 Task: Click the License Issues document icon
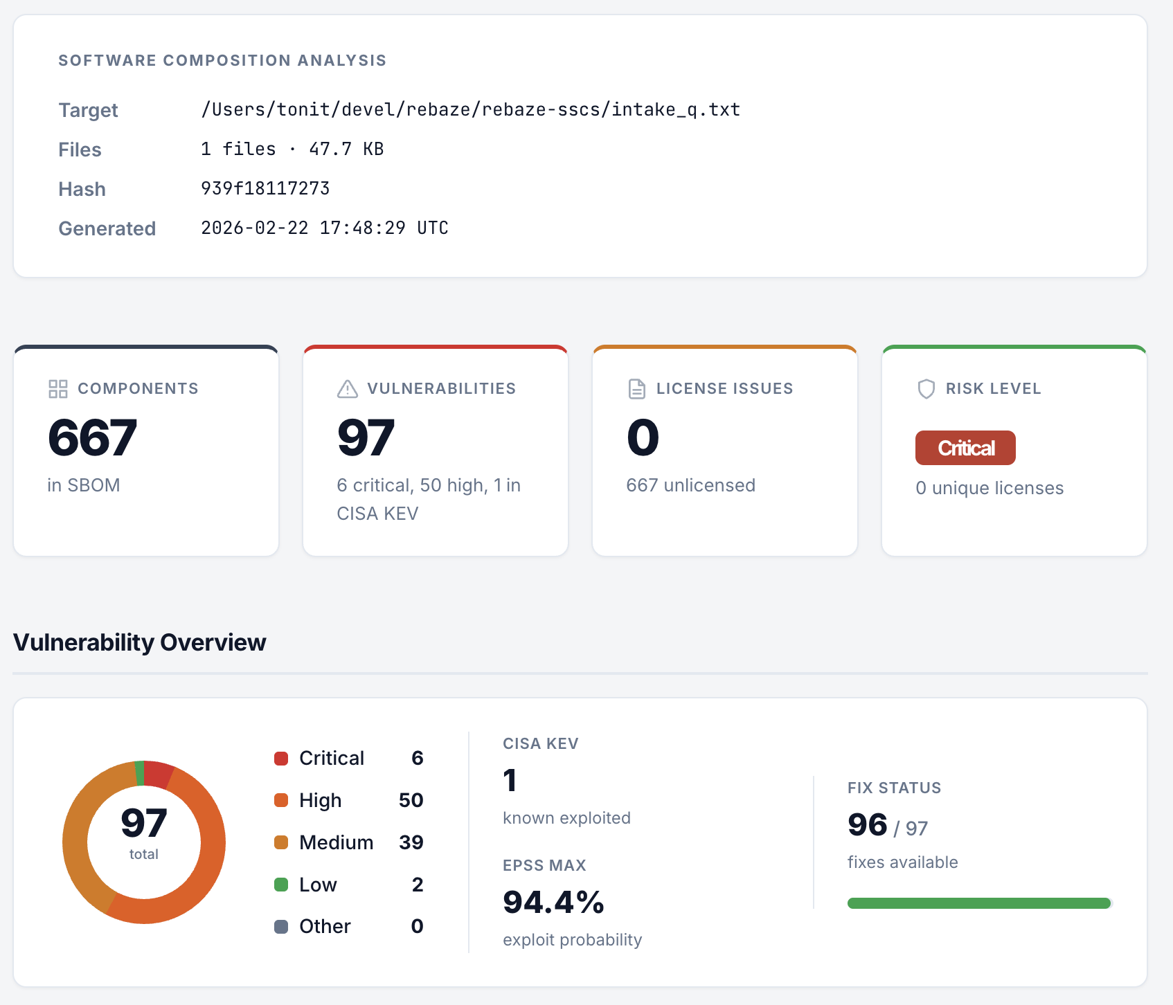tap(636, 389)
